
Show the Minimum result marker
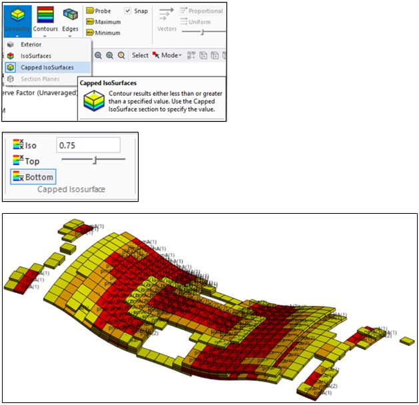[103, 33]
